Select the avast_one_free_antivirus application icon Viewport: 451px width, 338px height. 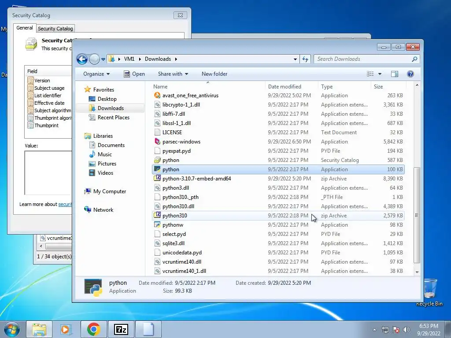click(x=157, y=96)
